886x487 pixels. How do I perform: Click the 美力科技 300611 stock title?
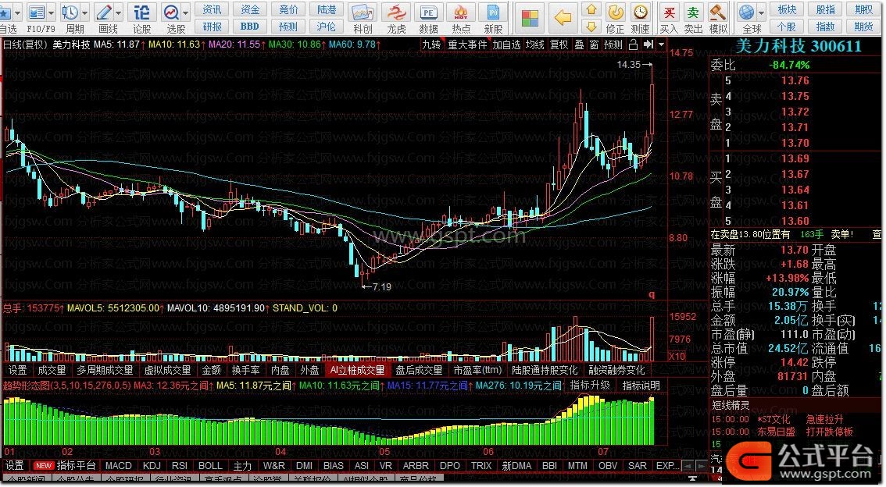798,46
